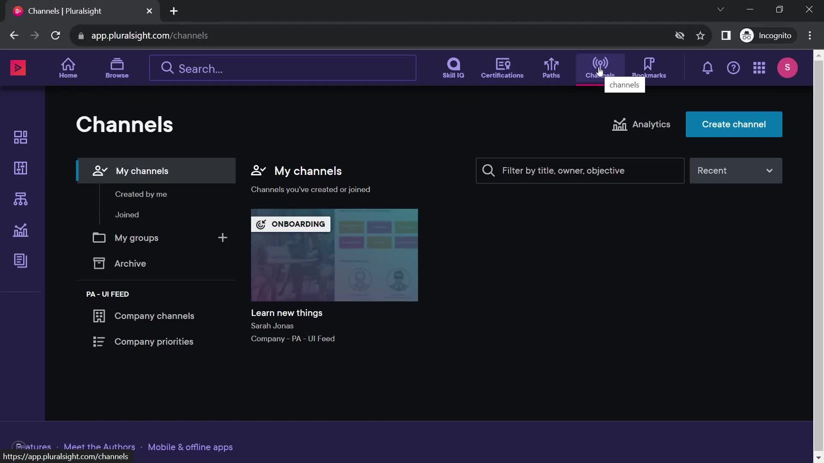Screen dimensions: 824x463
Task: Open Archive section
Action: (130, 264)
